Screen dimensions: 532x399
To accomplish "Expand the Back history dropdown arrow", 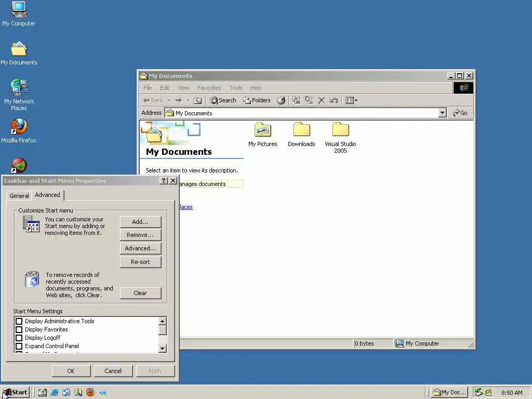I will [169, 100].
